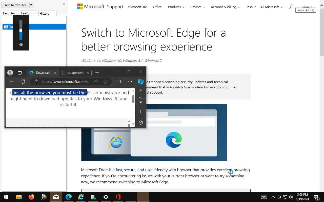Open Edge sidebar settings gear
This screenshot has width=324, height=202.
point(141,123)
